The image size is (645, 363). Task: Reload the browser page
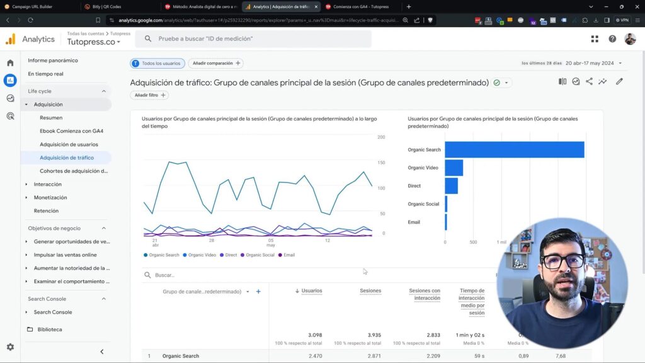pyautogui.click(x=30, y=20)
